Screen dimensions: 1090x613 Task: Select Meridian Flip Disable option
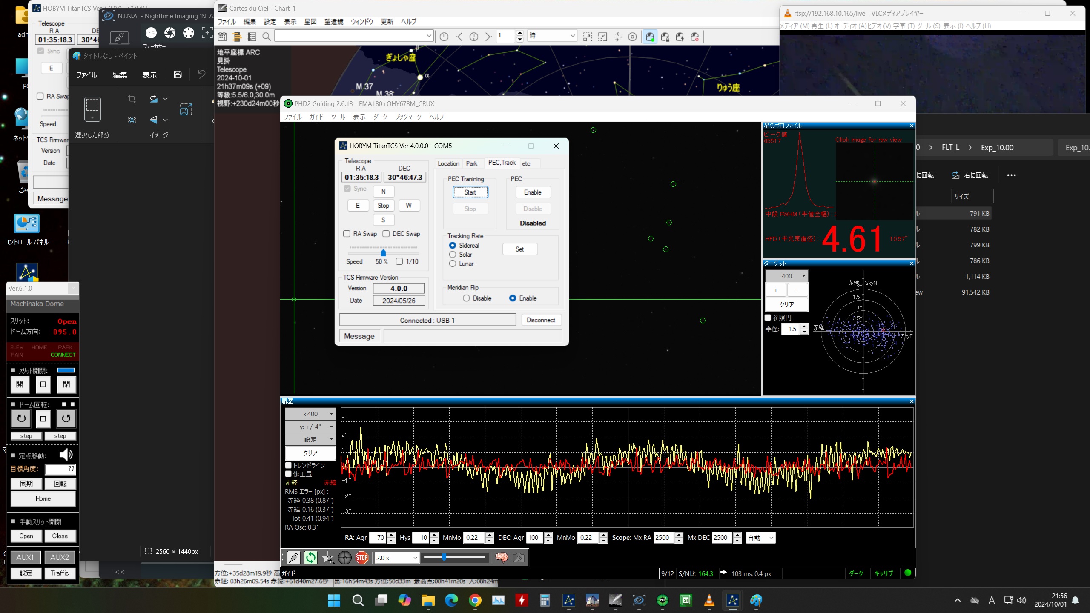pos(466,298)
